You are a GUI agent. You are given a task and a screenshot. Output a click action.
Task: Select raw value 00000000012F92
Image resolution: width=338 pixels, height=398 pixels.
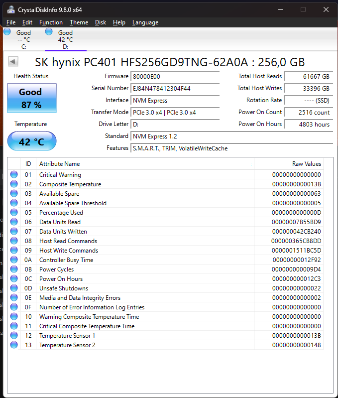[x=297, y=260]
